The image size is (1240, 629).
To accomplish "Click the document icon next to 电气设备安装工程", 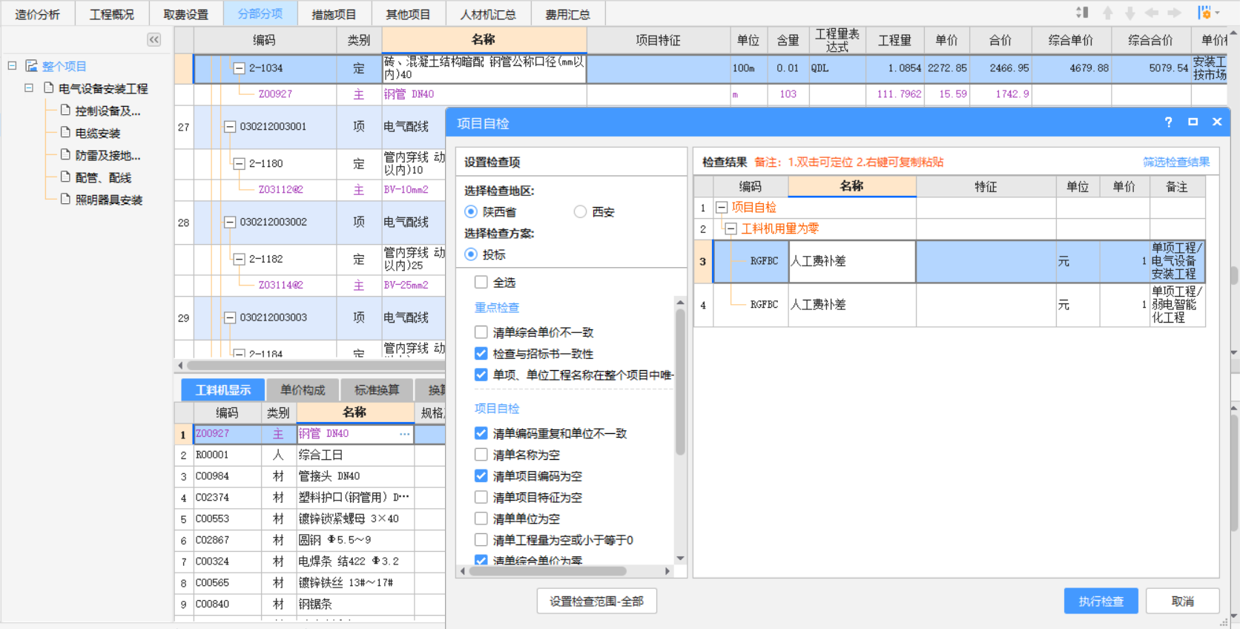I will point(49,88).
